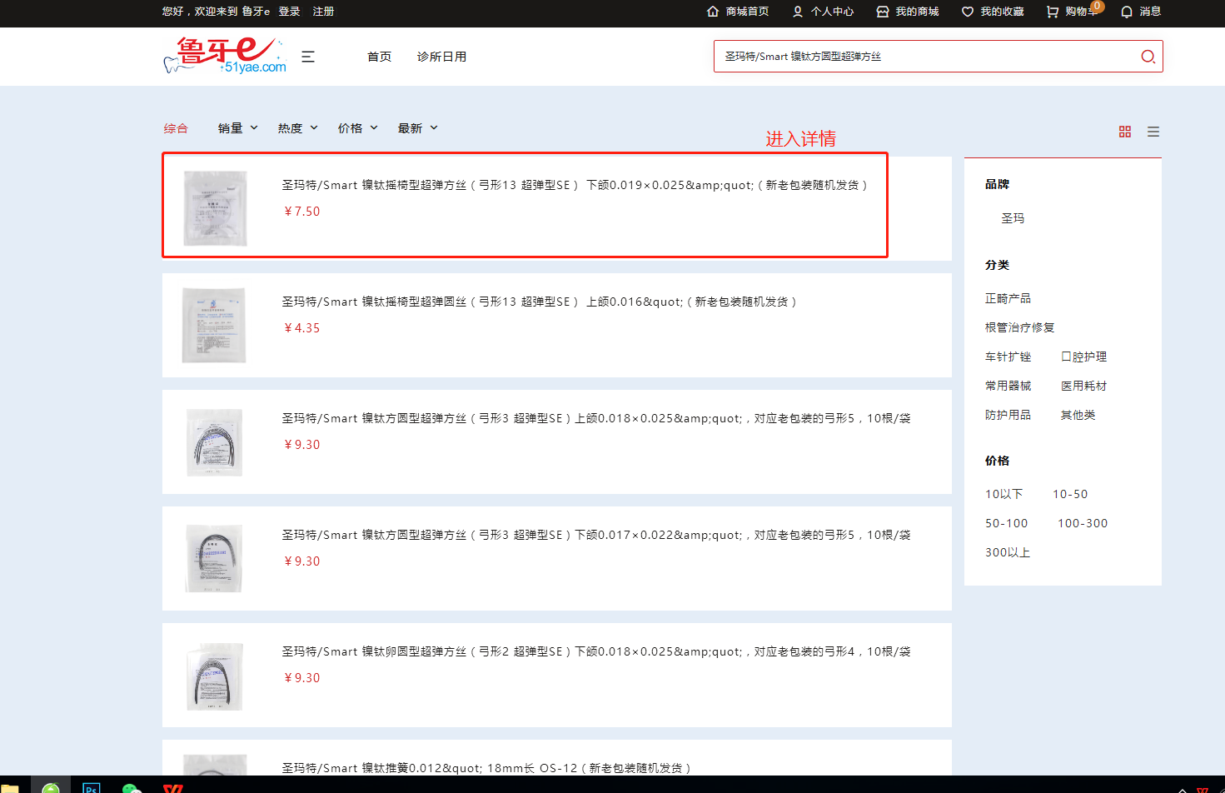Open Photoshop from the taskbar
Image resolution: width=1225 pixels, height=793 pixels.
click(92, 787)
